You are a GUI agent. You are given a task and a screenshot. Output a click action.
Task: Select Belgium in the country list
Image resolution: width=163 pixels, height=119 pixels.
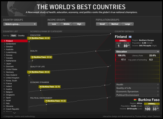[x=14, y=92]
